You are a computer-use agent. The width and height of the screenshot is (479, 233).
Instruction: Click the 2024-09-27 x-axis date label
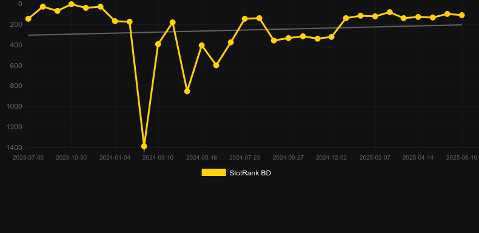[x=289, y=158]
